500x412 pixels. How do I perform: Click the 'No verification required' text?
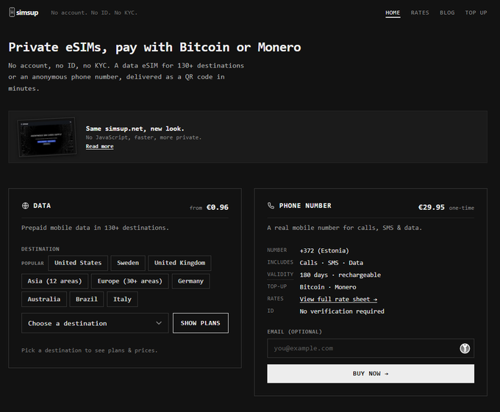pyautogui.click(x=342, y=311)
